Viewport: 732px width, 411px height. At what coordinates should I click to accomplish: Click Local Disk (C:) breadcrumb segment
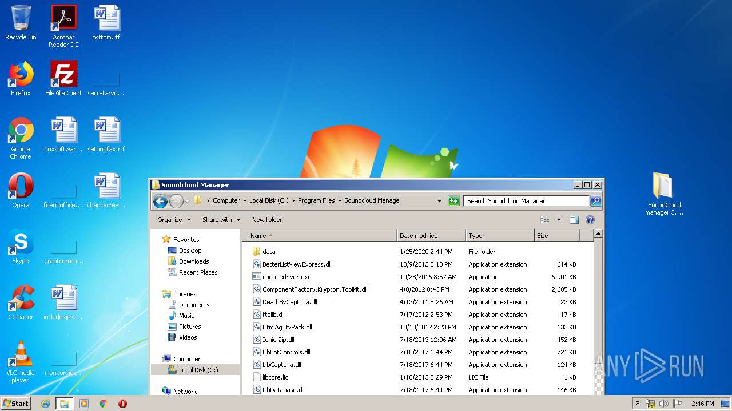[269, 201]
